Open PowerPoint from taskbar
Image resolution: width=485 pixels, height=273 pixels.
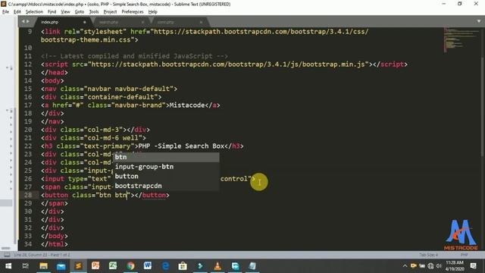95,266
